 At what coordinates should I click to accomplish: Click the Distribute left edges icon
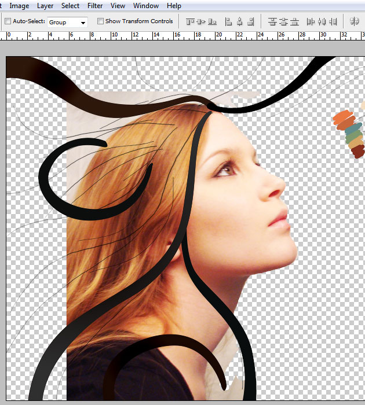coord(311,22)
